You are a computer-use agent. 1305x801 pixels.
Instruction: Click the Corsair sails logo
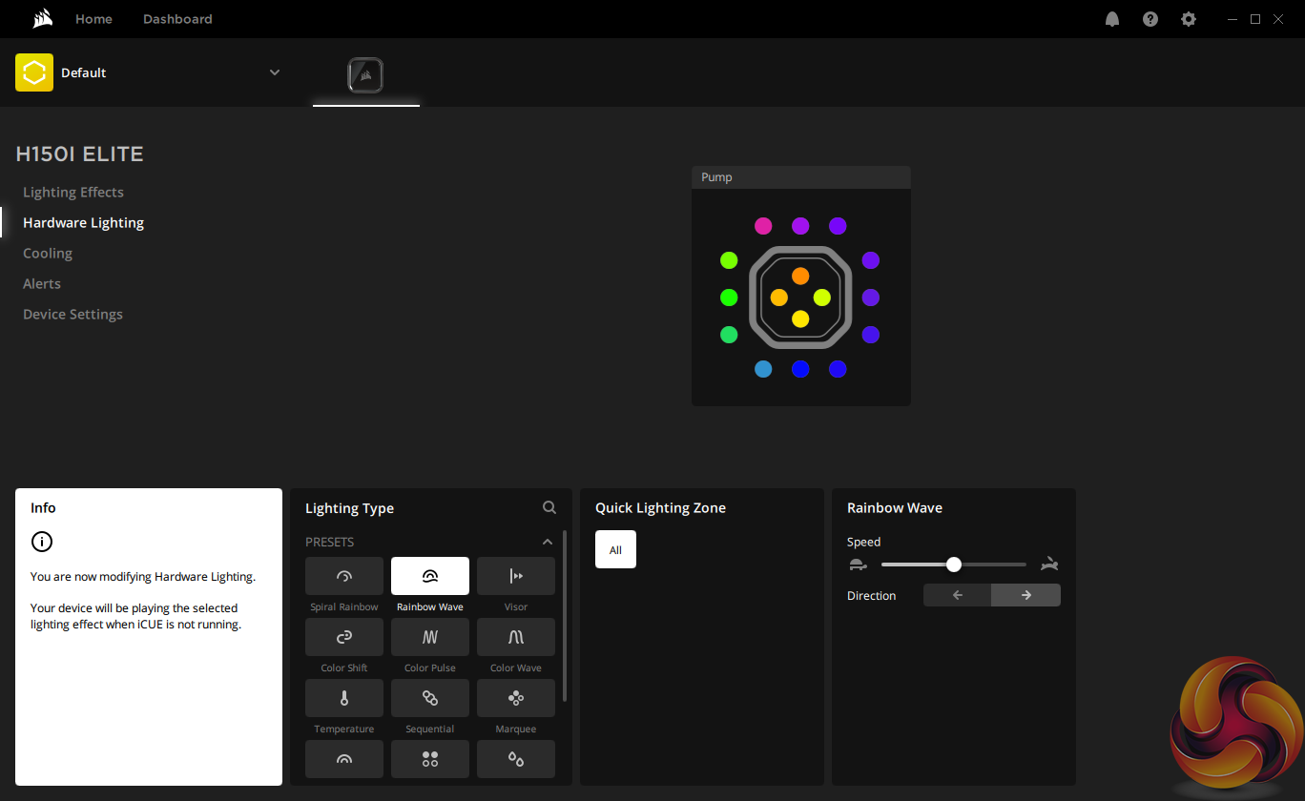[42, 19]
